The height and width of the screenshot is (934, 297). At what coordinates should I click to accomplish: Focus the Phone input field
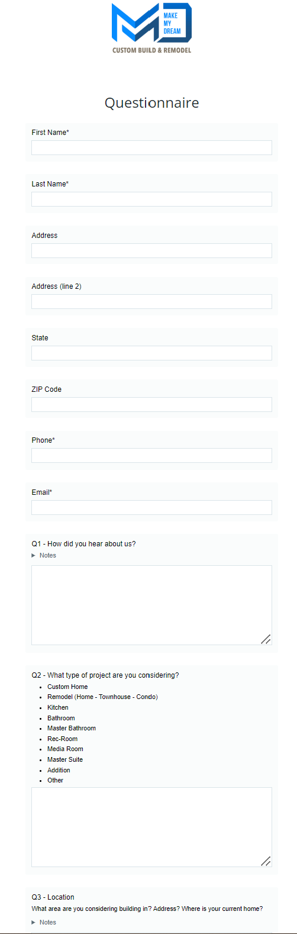(x=151, y=455)
